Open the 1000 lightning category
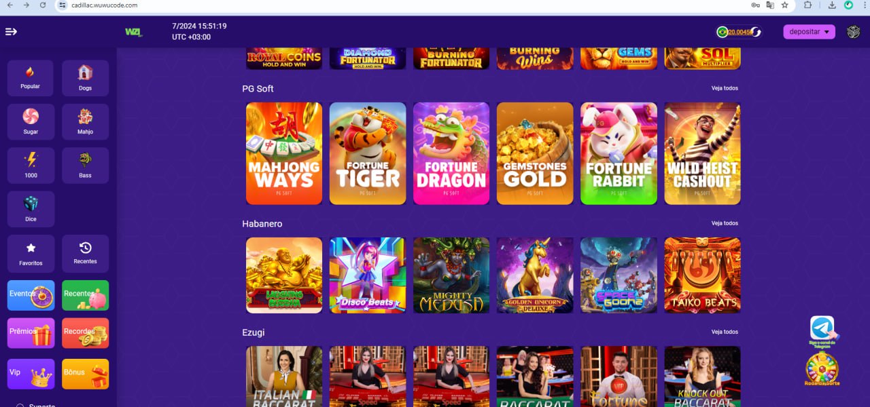This screenshot has width=870, height=407. click(31, 166)
